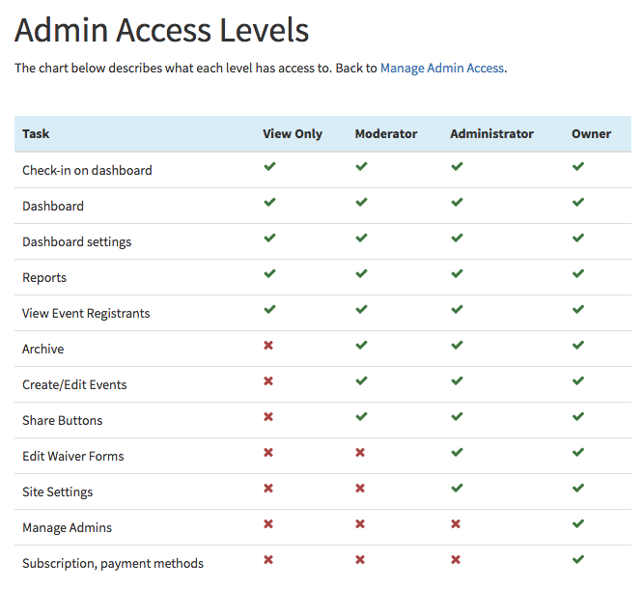Click the Admin Access Levels page heading
643x590 pixels.
(161, 30)
